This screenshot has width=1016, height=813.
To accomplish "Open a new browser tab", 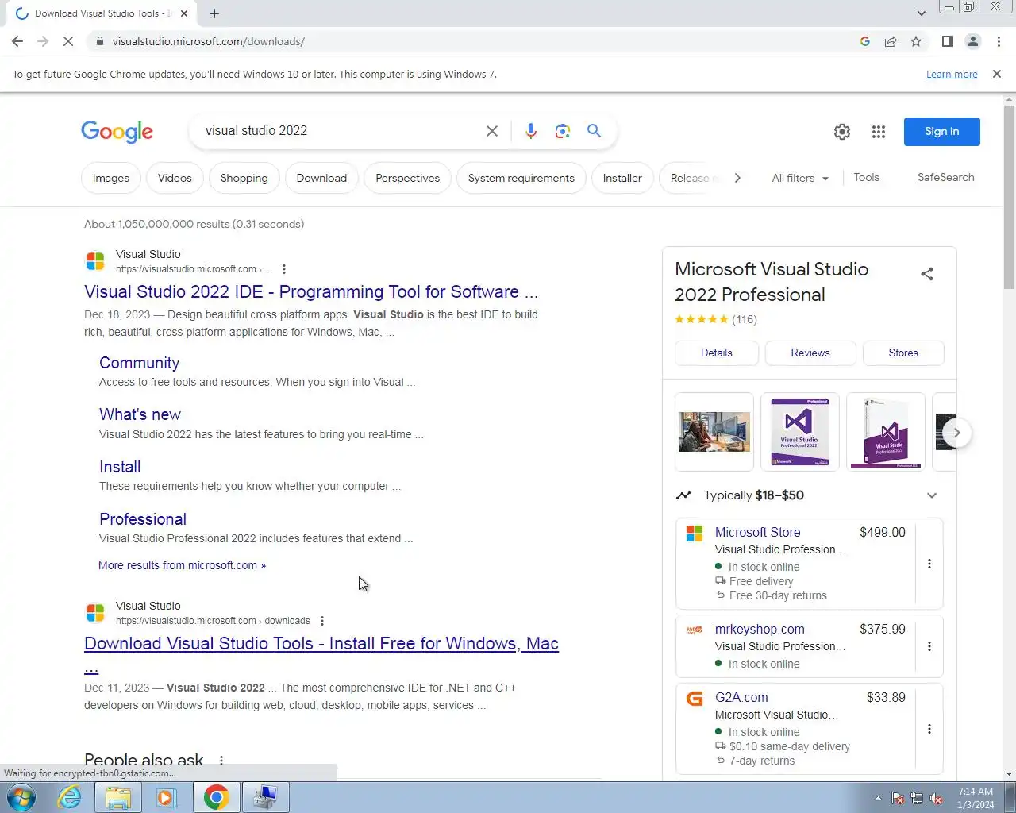I will pyautogui.click(x=214, y=13).
